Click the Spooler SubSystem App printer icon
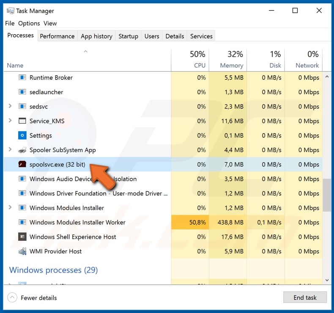The height and width of the screenshot is (313, 334). pyautogui.click(x=22, y=150)
